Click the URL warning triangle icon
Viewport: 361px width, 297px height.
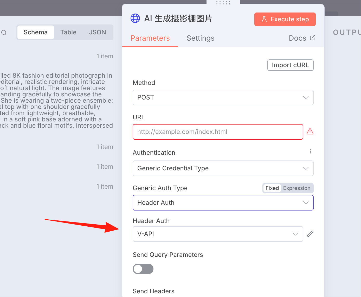[x=310, y=132]
